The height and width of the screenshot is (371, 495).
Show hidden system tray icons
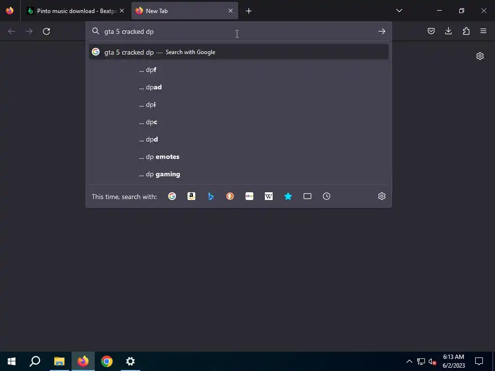point(409,361)
